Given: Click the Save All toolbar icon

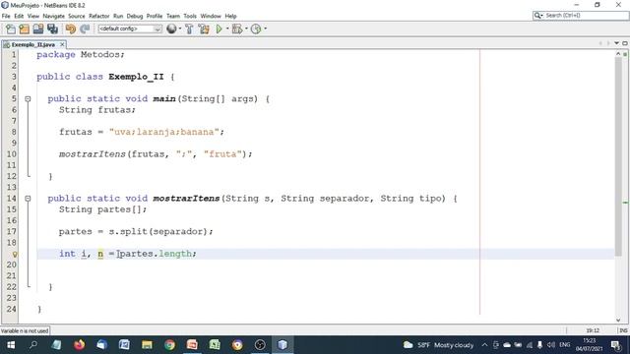Looking at the screenshot, I should 52,29.
